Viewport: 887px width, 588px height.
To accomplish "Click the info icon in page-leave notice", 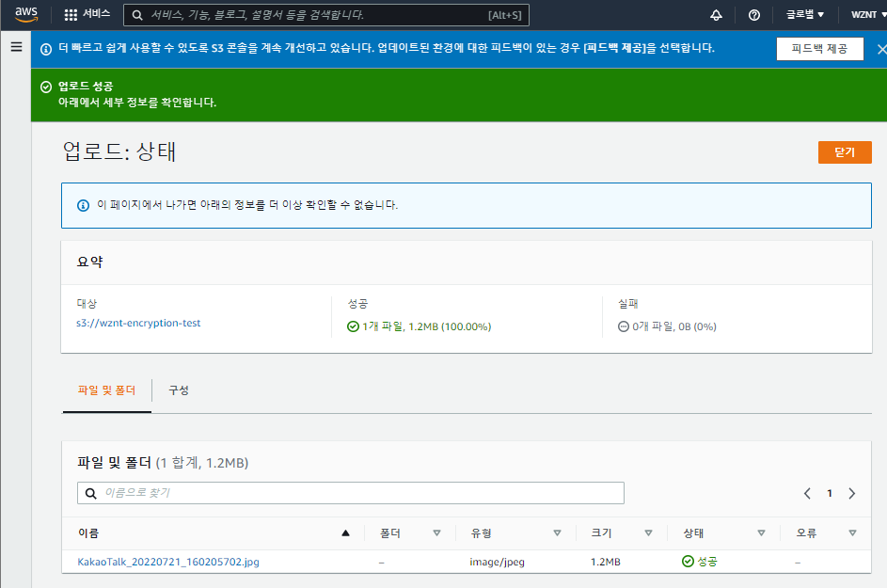I will [83, 205].
